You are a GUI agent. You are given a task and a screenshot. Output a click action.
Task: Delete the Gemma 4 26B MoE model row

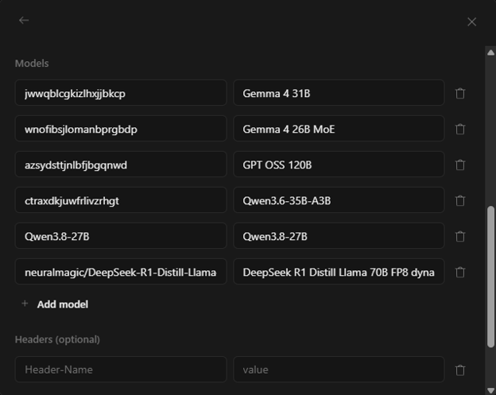pyautogui.click(x=460, y=129)
